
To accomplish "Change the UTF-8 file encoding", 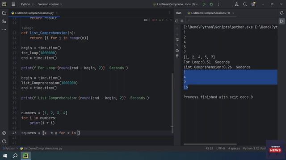I will [x=220, y=148].
